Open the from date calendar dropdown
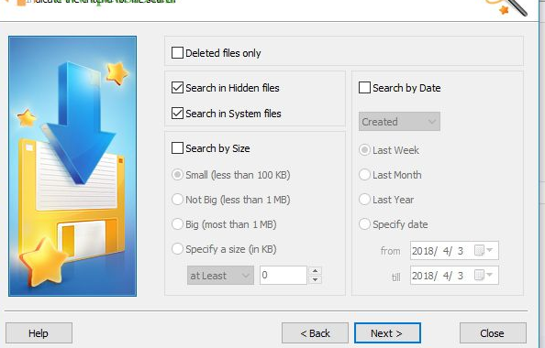Image resolution: width=545 pixels, height=348 pixels. pyautogui.click(x=484, y=251)
